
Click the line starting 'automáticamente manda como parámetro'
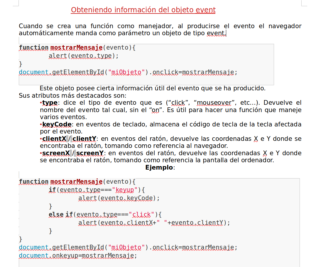coord(122,33)
